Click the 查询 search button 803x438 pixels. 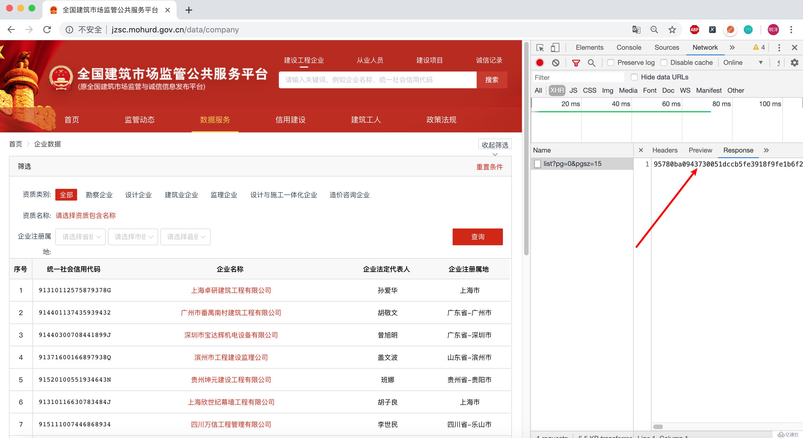pyautogui.click(x=476, y=236)
